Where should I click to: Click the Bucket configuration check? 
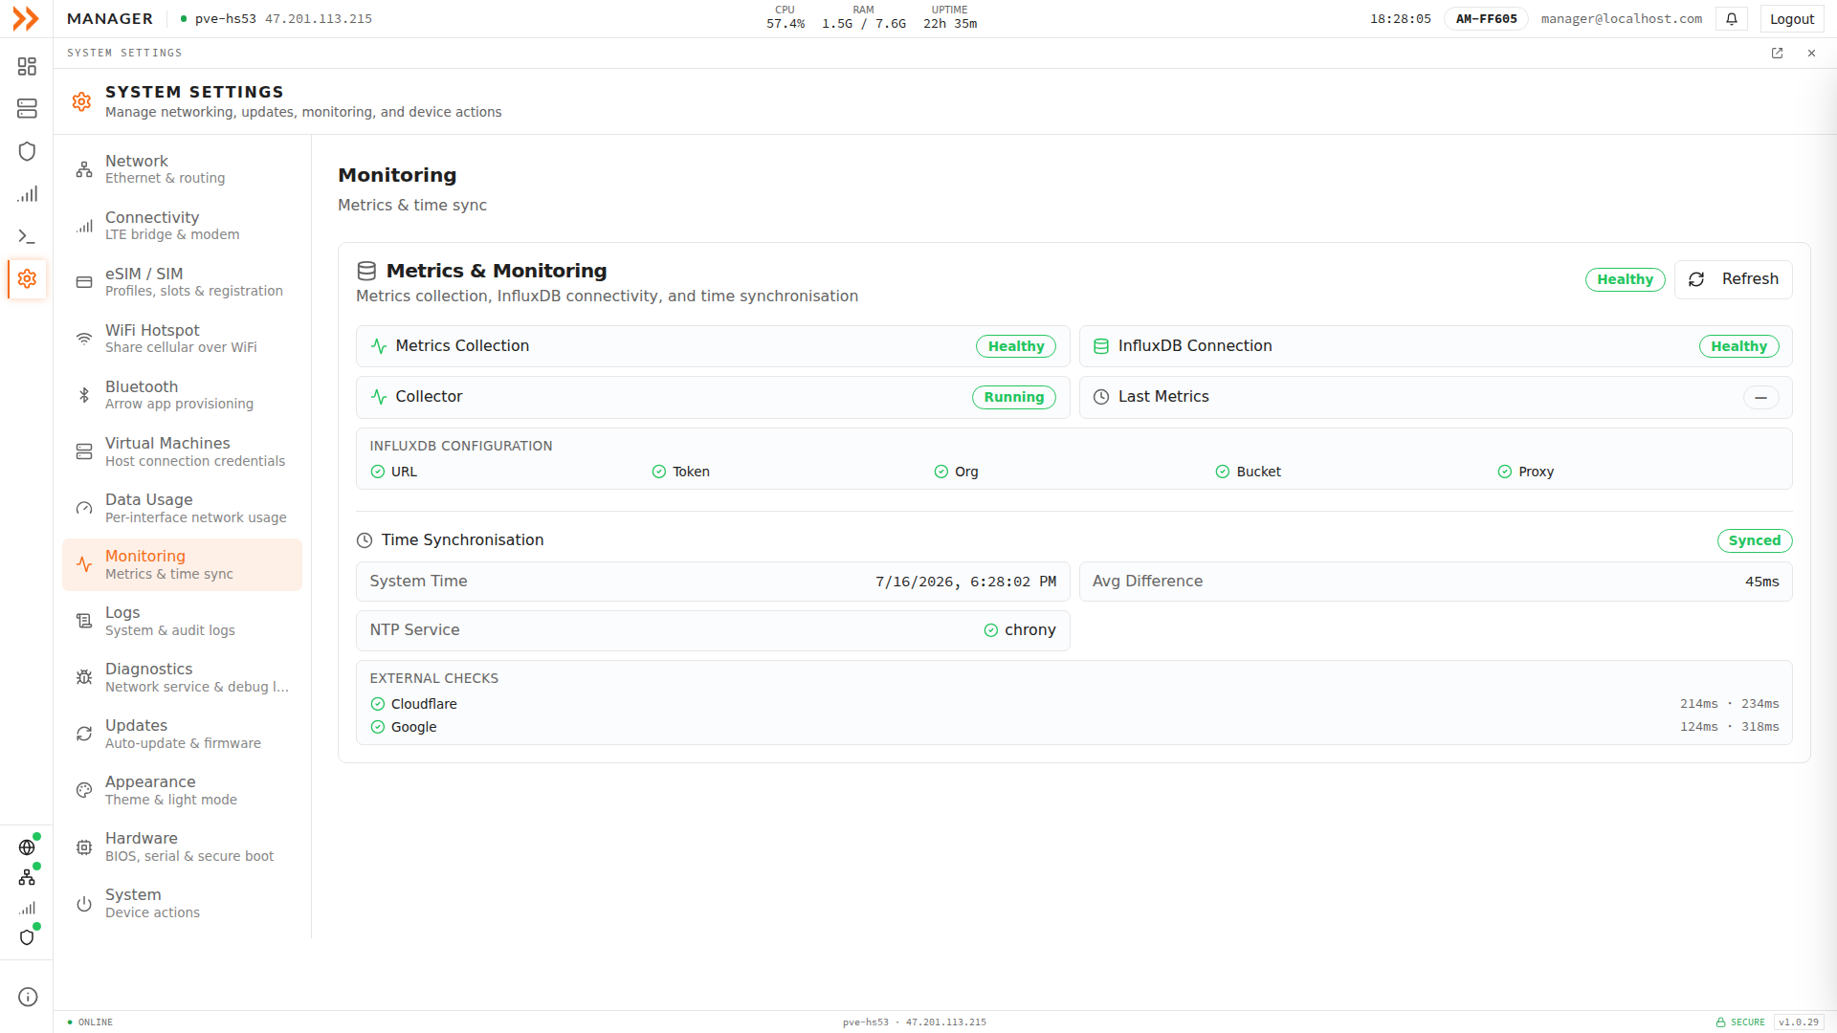click(1248, 472)
